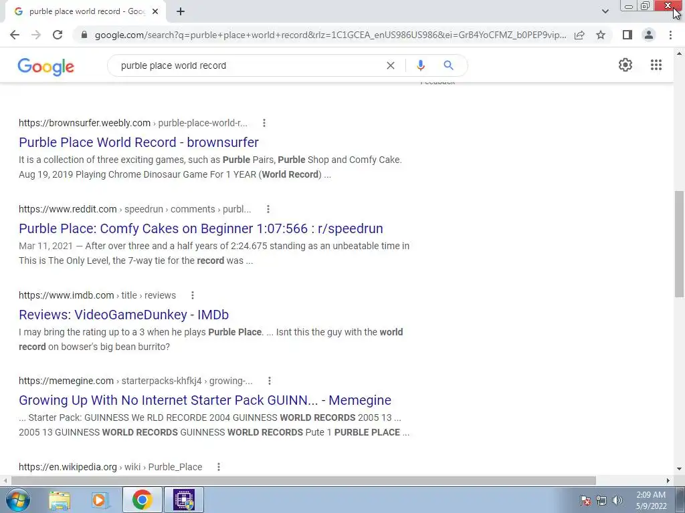Image resolution: width=685 pixels, height=513 pixels.
Task: Click the en.wikipedia.org Purble_Place URL
Action: [110, 467]
